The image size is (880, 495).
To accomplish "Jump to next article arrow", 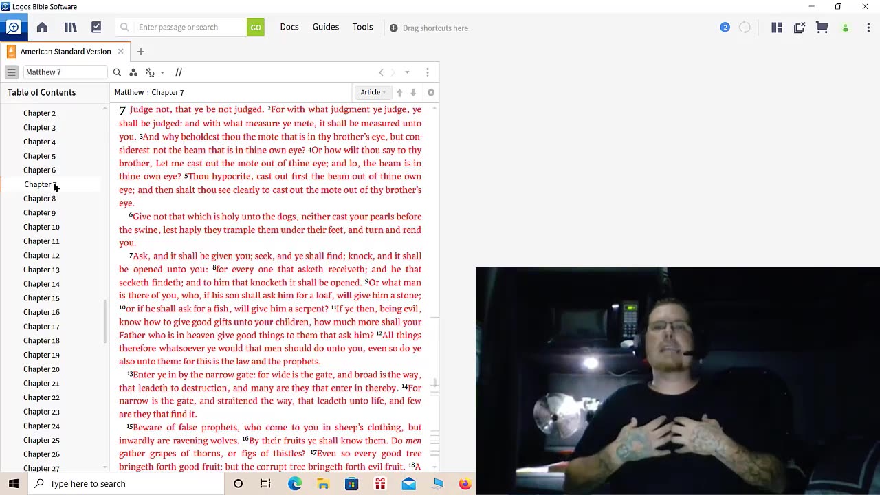I will click(413, 92).
